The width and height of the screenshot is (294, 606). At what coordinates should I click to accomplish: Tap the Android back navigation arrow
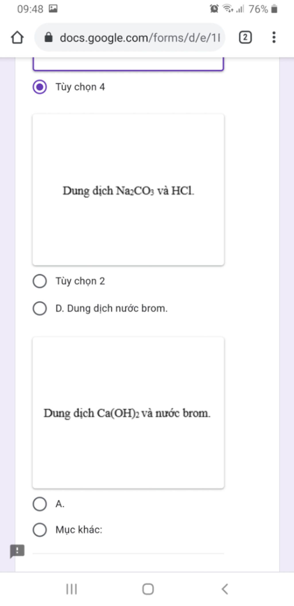point(225,589)
